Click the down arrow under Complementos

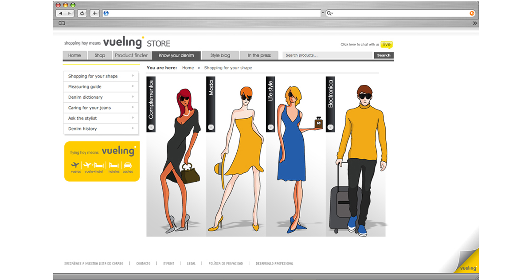pyautogui.click(x=151, y=128)
